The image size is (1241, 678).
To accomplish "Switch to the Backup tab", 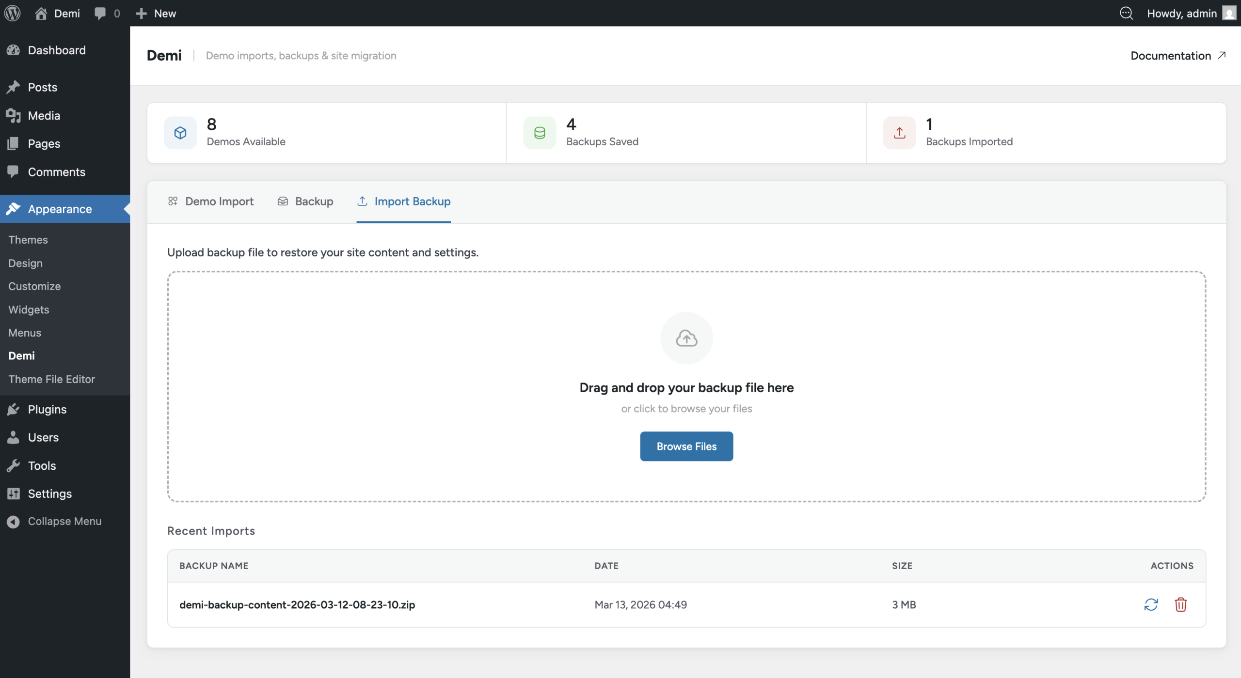I will [305, 201].
